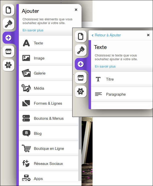Open the settings gear icon beside the Texte panel
Viewport: 153px width, 186px height.
(x=81, y=92)
